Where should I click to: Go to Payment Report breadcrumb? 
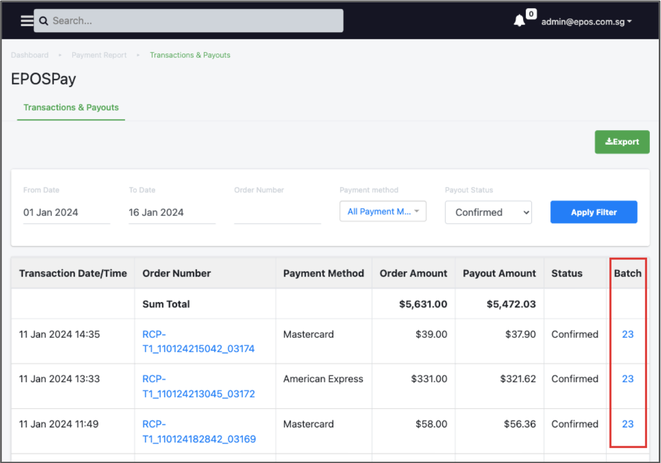click(x=99, y=55)
